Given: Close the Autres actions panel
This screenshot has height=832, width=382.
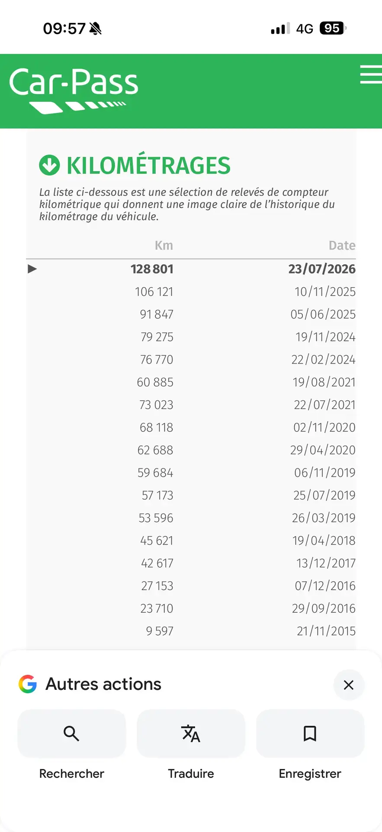Looking at the screenshot, I should [349, 685].
